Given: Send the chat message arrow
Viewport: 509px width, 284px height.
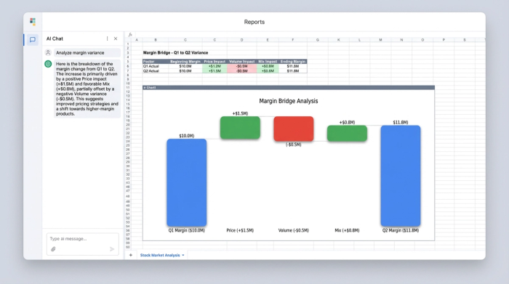Looking at the screenshot, I should tap(112, 249).
